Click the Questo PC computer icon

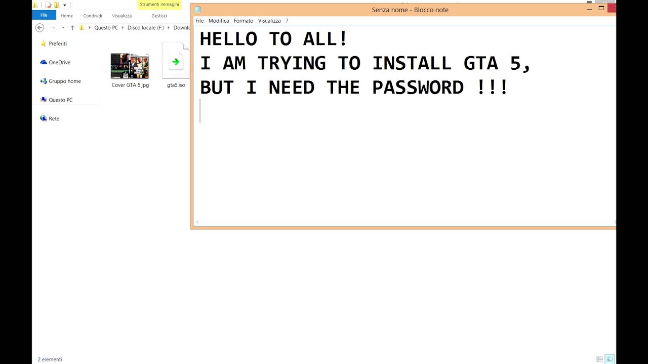click(x=44, y=100)
